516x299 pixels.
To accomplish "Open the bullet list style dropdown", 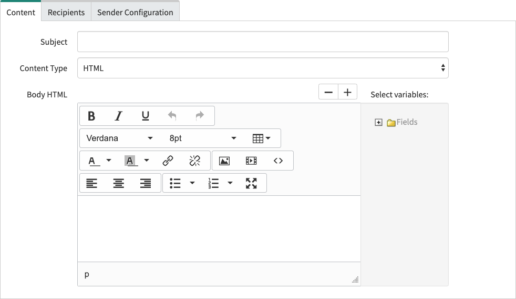I will 192,183.
